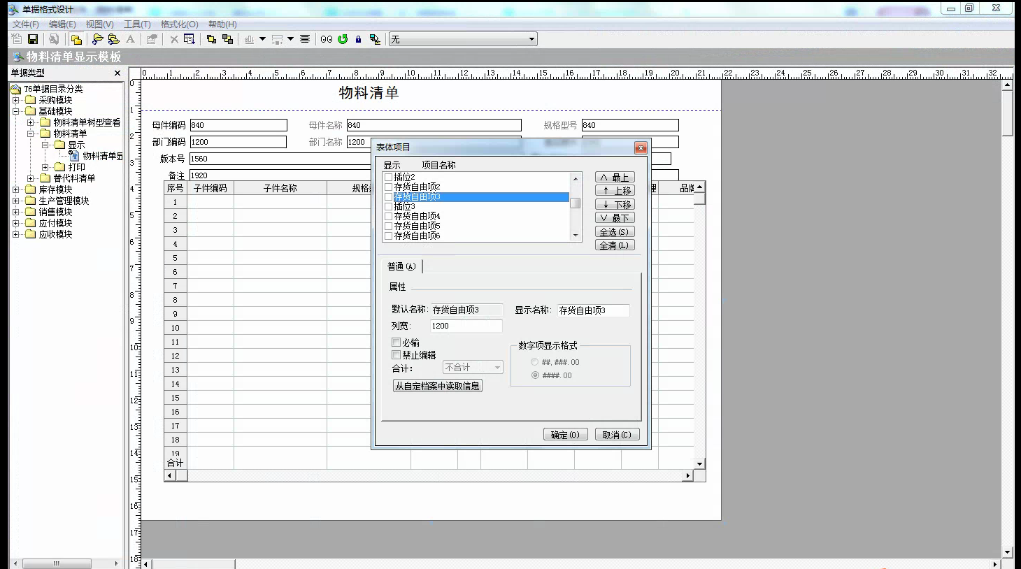
Task: Click the item list scrollbar thumb
Action: [576, 203]
